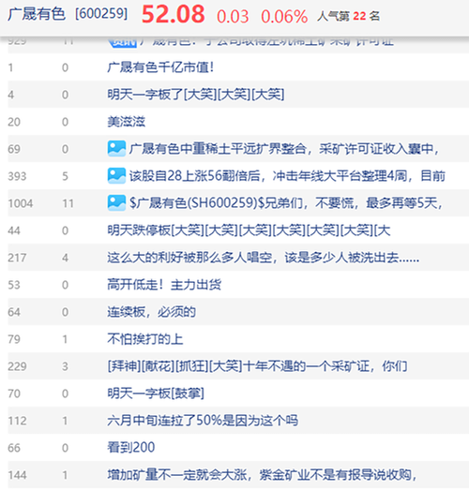The height and width of the screenshot is (490, 469).
Task: Open the 广晟有色千亿市值 post
Action: click(x=160, y=67)
